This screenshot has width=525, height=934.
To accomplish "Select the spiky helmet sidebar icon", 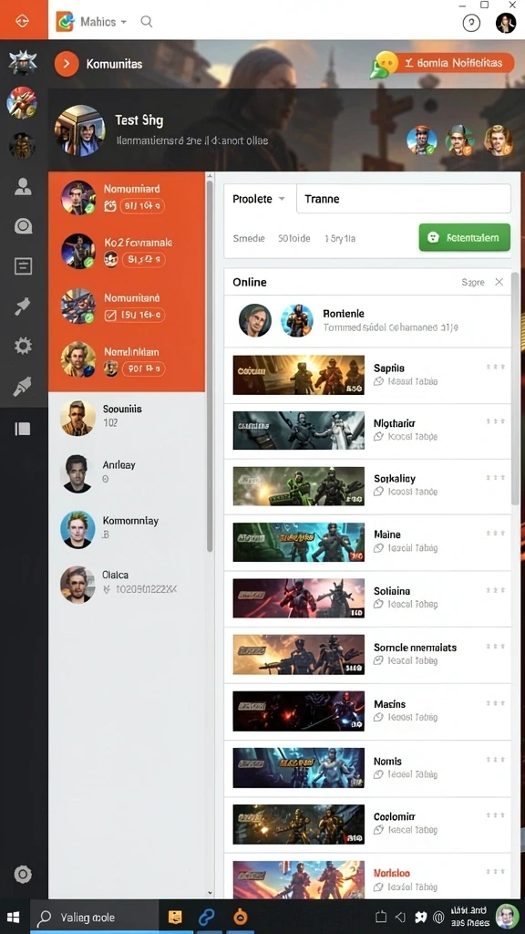I will (x=23, y=63).
